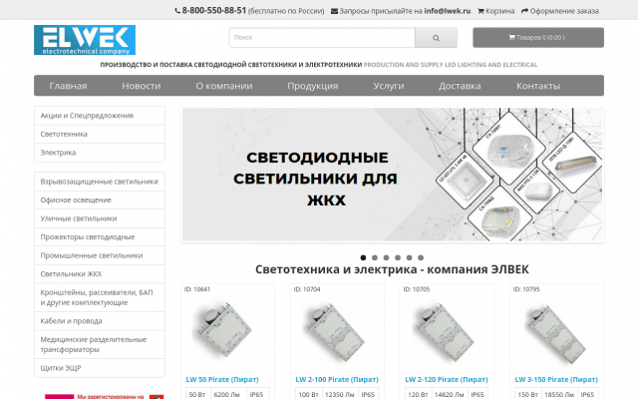
Task: Click the 50 Вт spec cell
Action: [x=197, y=394]
